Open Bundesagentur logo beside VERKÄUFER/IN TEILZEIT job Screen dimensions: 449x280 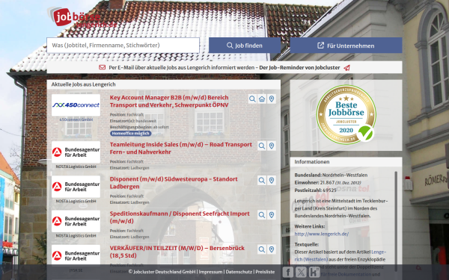point(76,255)
